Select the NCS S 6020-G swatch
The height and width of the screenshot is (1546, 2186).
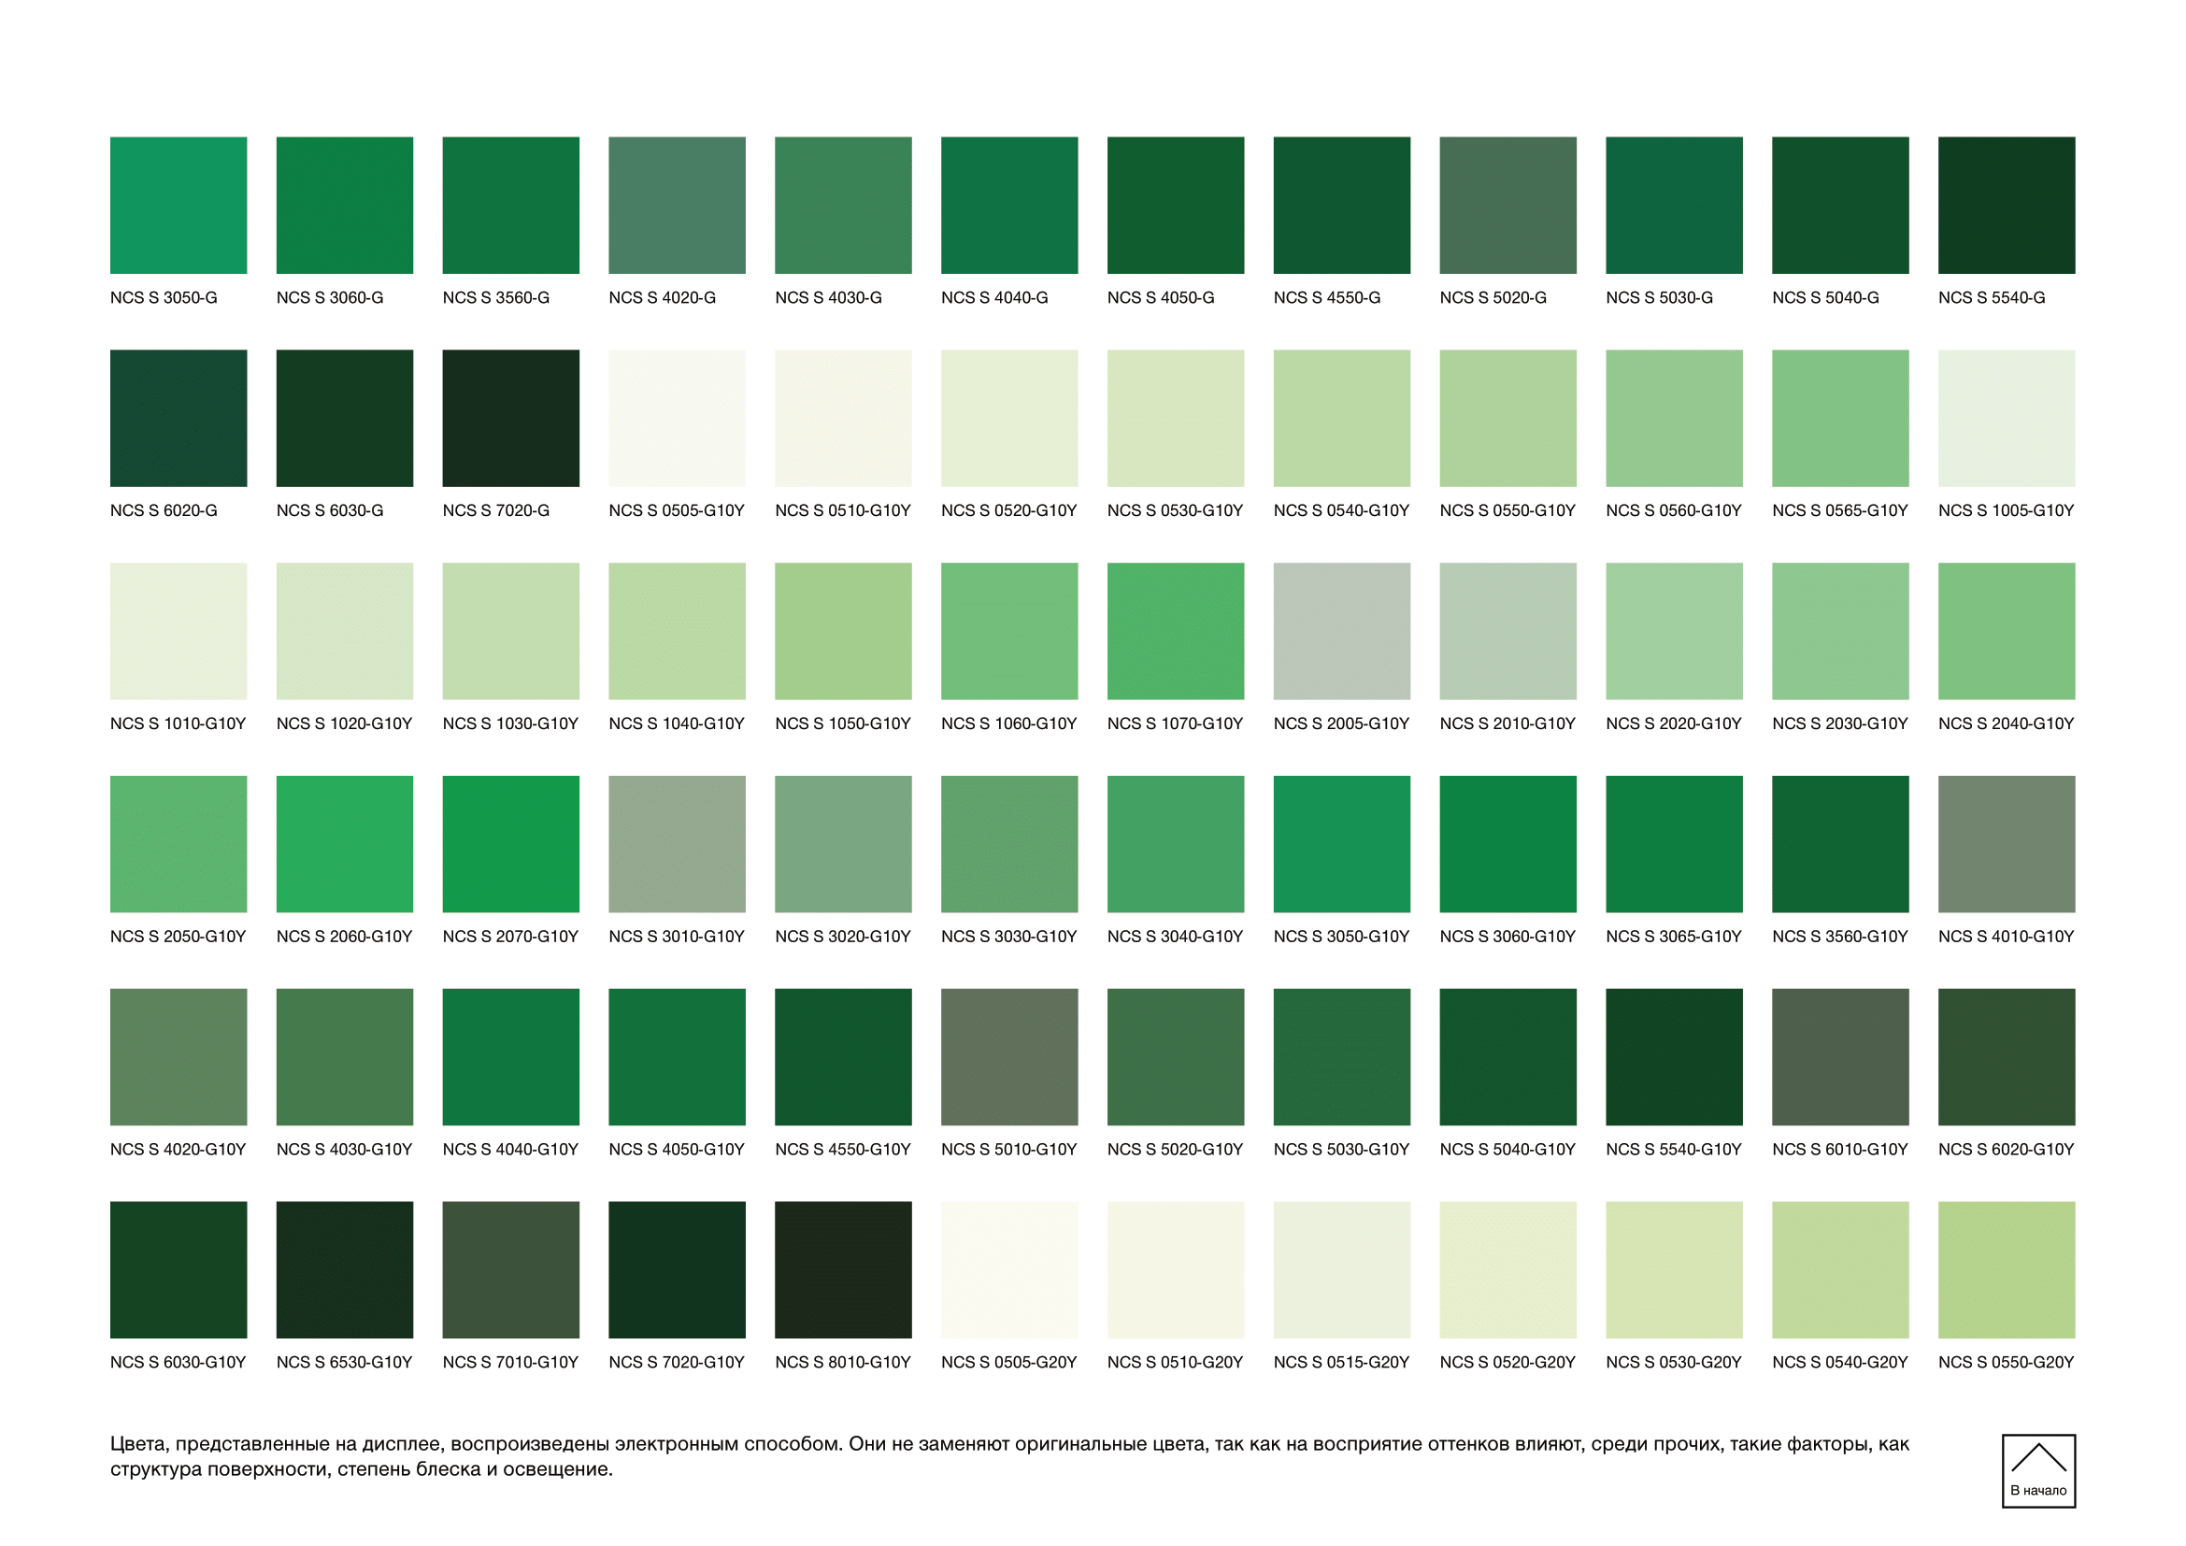click(x=179, y=419)
